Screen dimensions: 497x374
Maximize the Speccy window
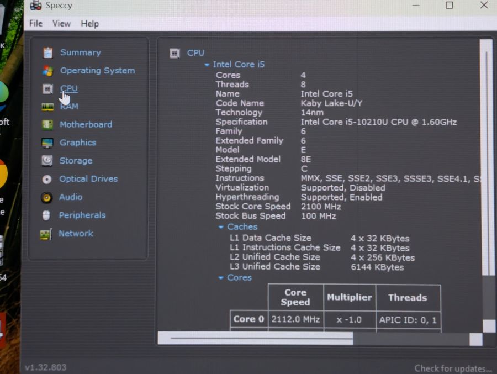(449, 5)
